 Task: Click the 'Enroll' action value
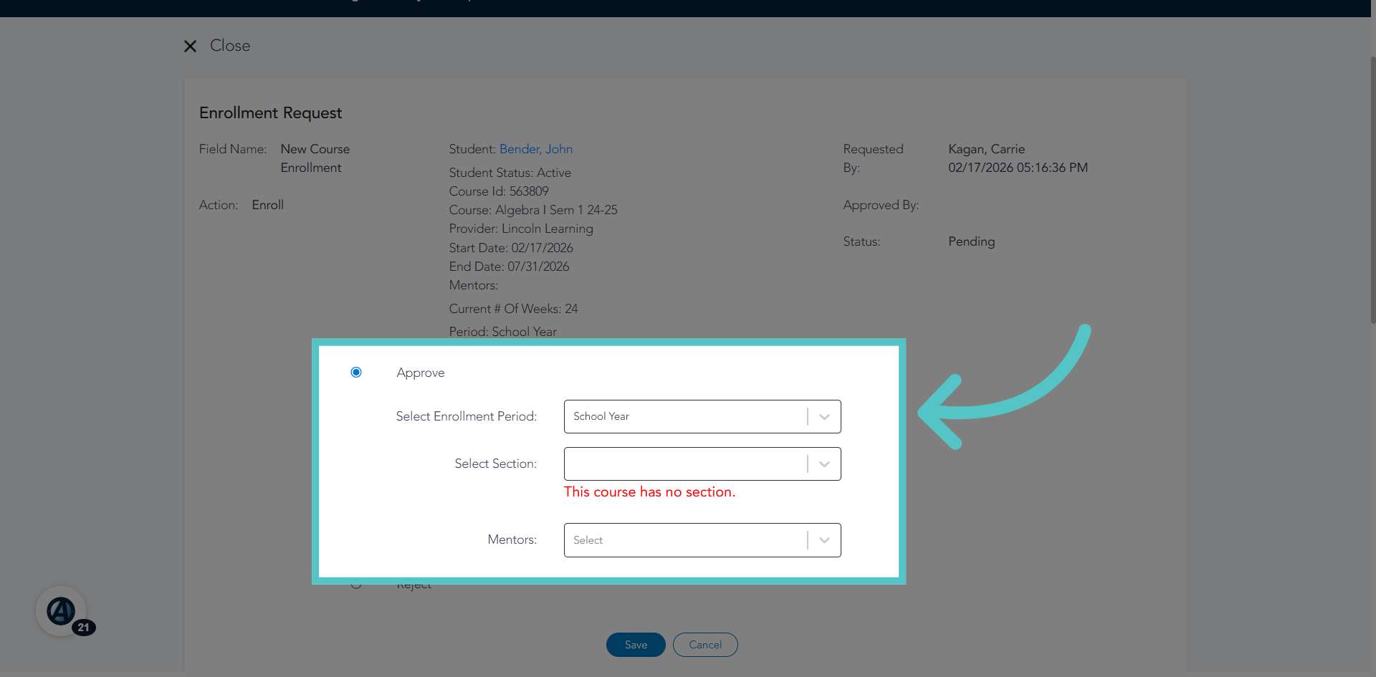pos(268,205)
